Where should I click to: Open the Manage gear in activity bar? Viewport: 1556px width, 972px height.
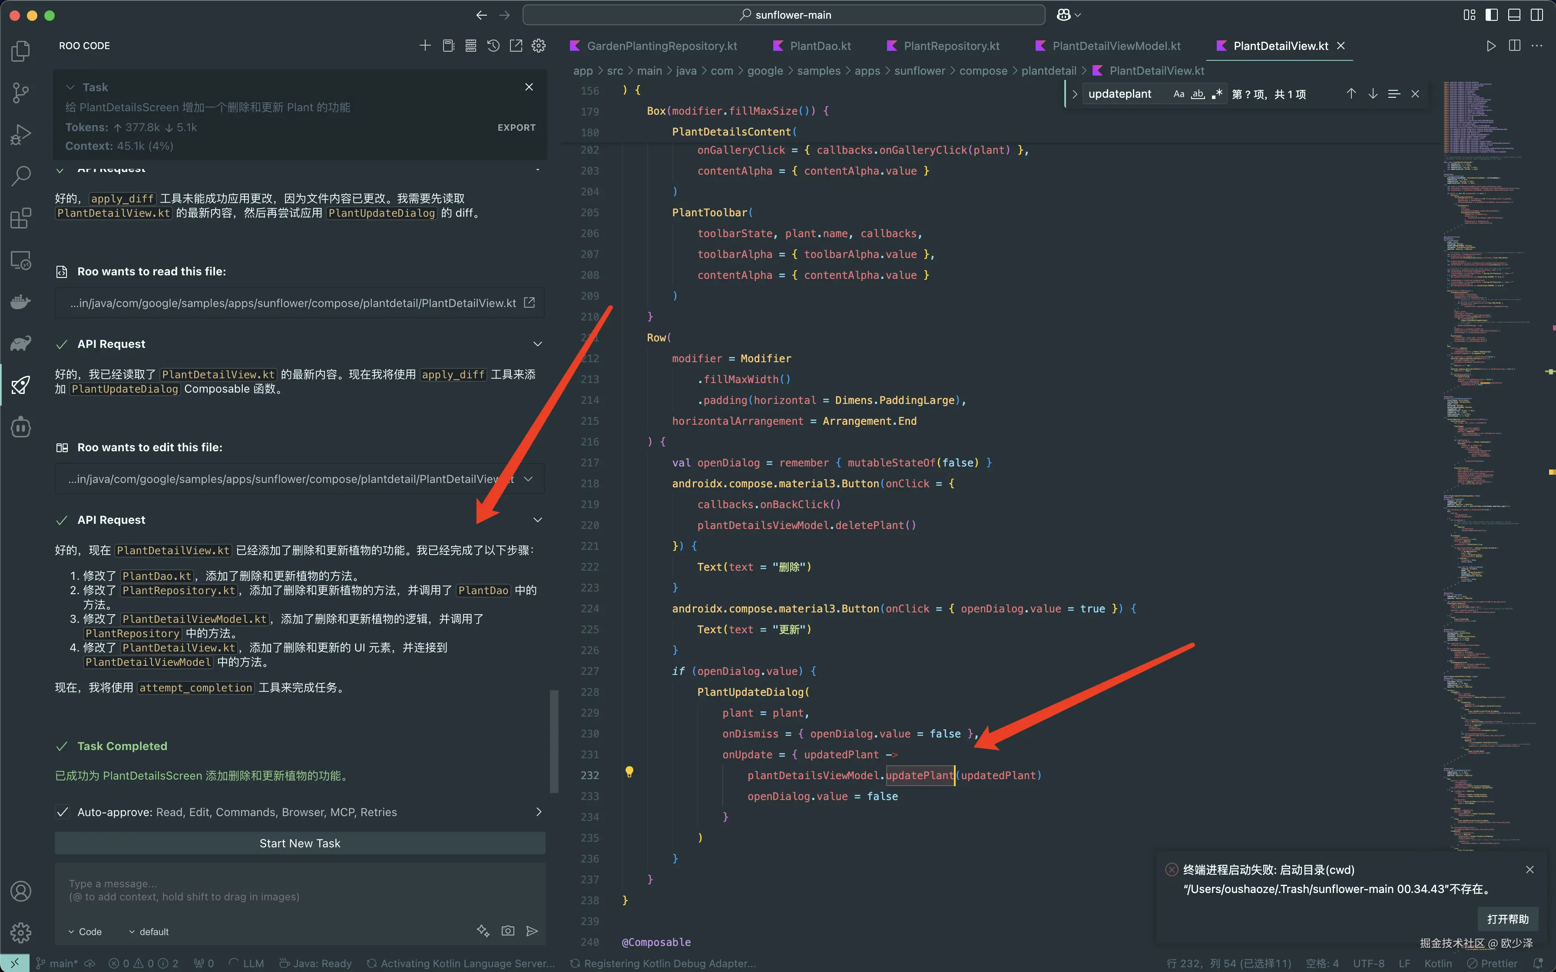tap(20, 932)
